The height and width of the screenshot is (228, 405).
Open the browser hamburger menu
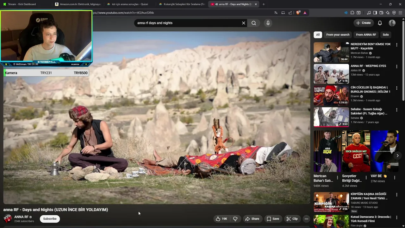pos(400,13)
